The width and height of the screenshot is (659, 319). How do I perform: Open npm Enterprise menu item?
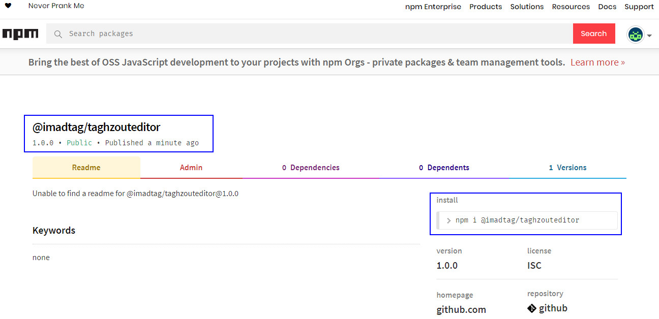[433, 7]
